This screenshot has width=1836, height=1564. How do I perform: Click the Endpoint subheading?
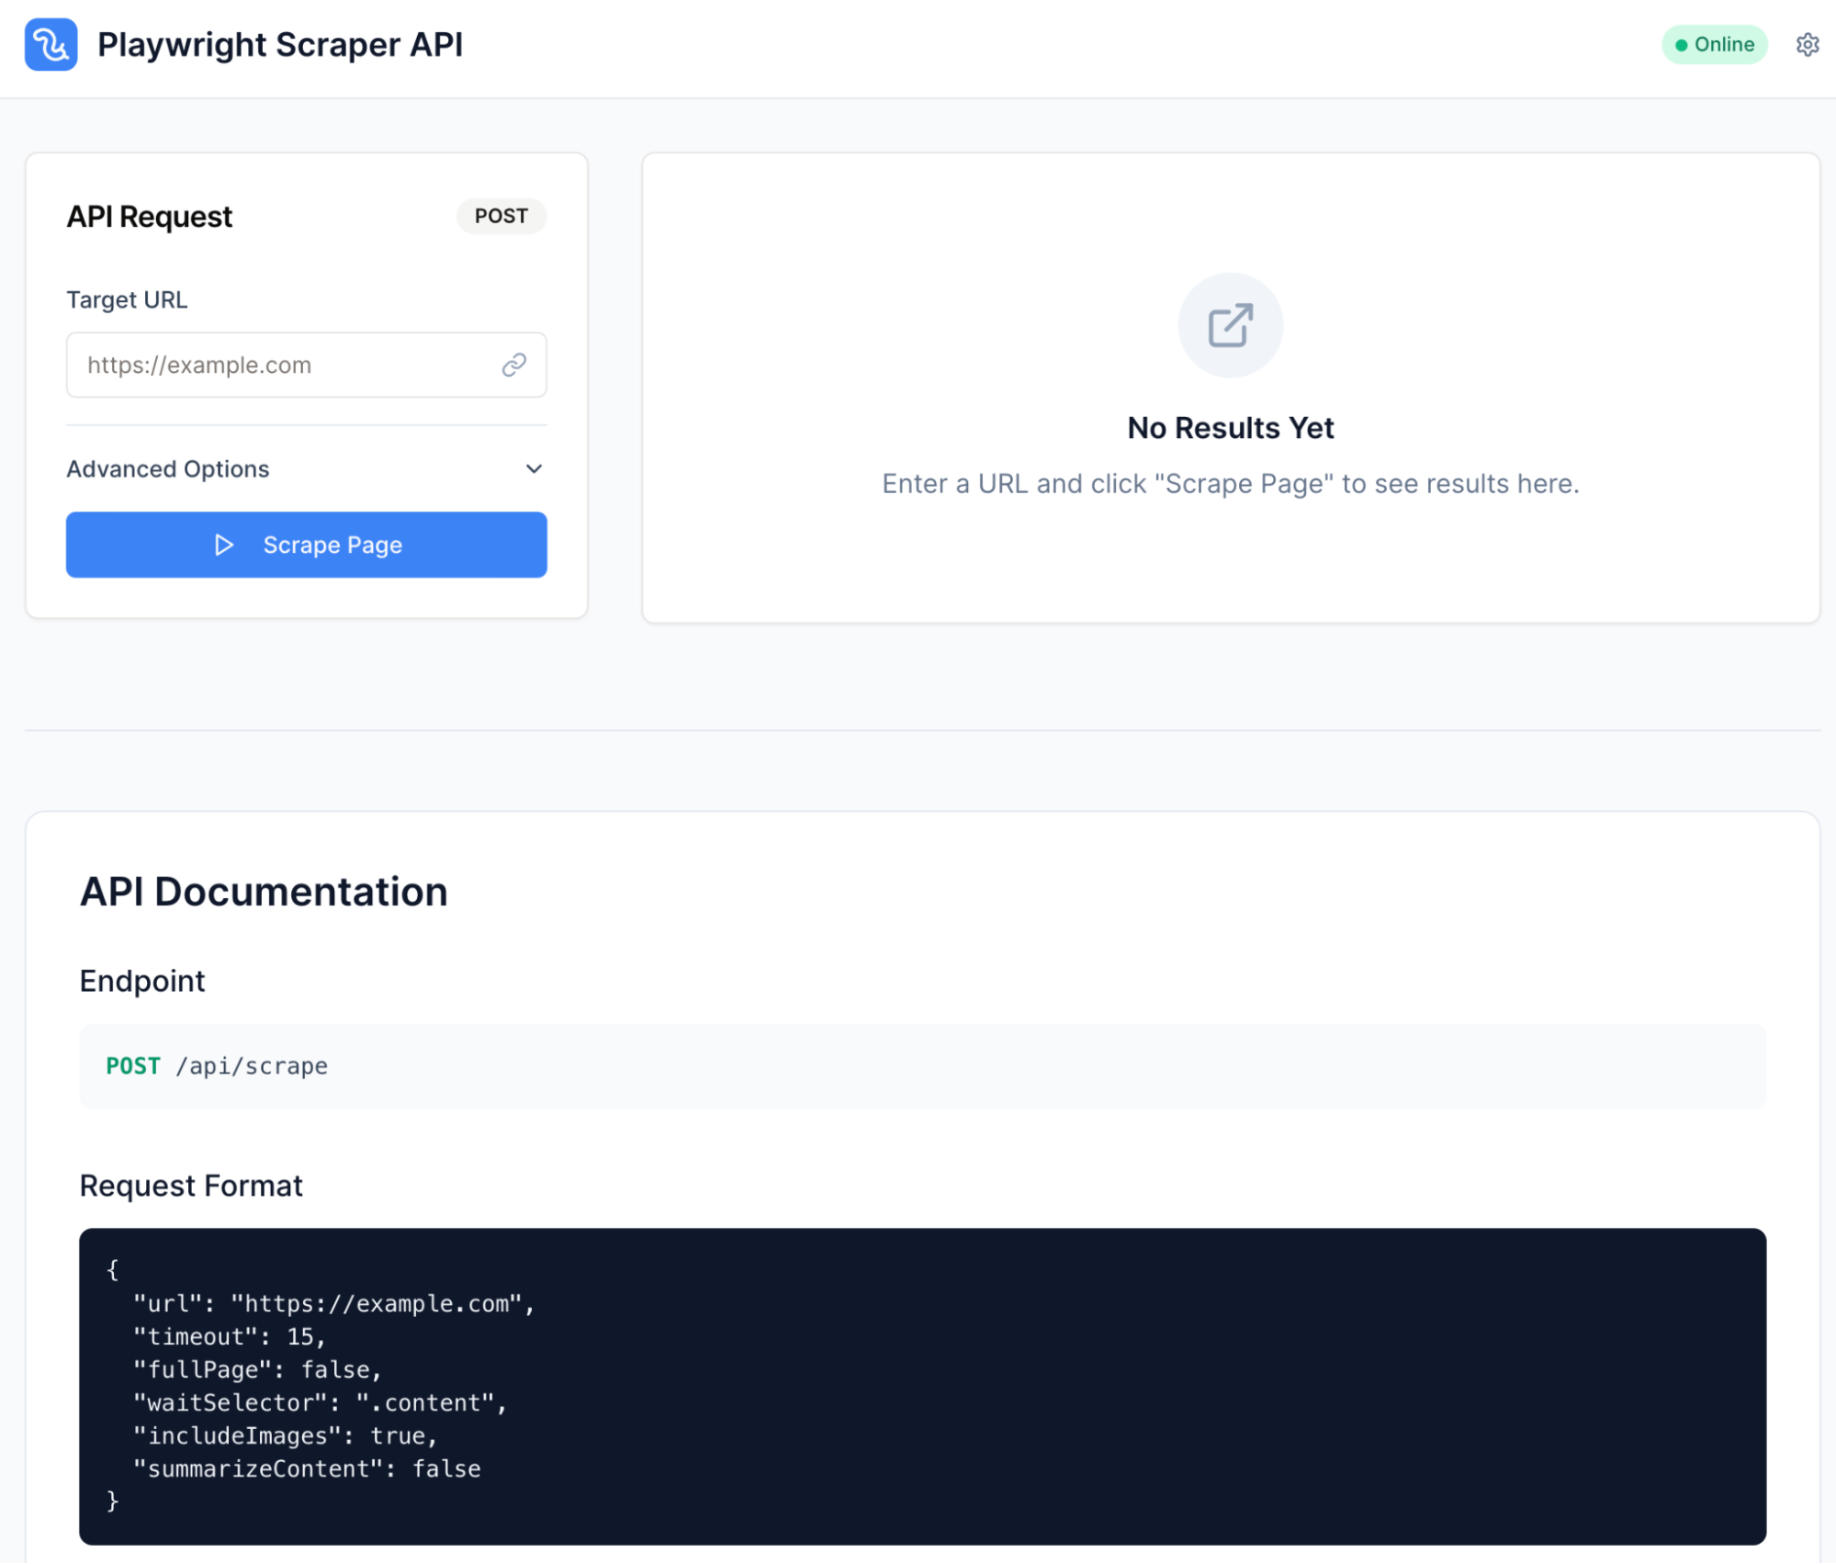point(142,981)
